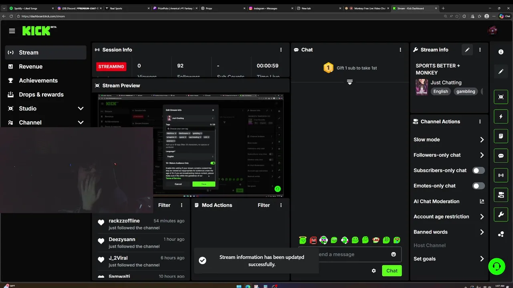Click the broadcast signal icon in right rail
The width and height of the screenshot is (513, 288).
point(501,175)
